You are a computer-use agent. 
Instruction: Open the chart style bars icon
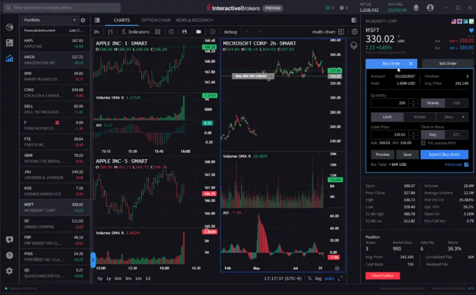point(110,32)
